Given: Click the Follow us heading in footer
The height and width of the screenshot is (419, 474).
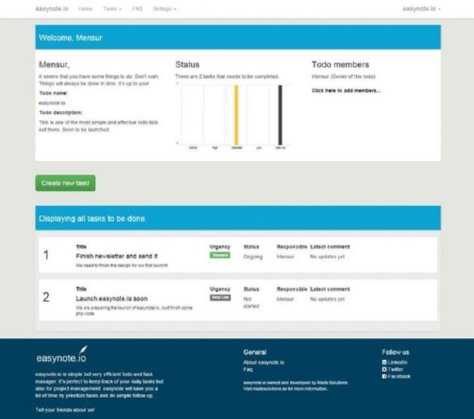Looking at the screenshot, I should pyautogui.click(x=395, y=352).
